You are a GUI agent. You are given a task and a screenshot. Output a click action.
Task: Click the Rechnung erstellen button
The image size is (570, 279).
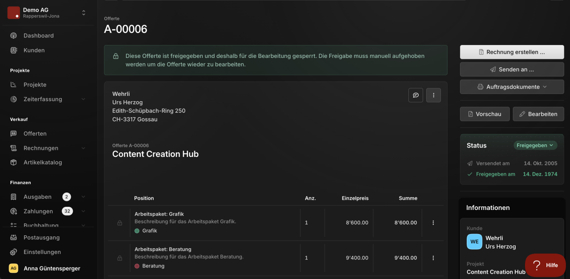pyautogui.click(x=512, y=52)
